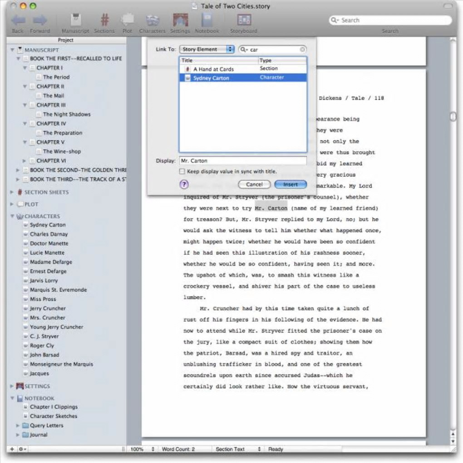Click the link dialog search field
463x463 pixels.
pos(272,49)
